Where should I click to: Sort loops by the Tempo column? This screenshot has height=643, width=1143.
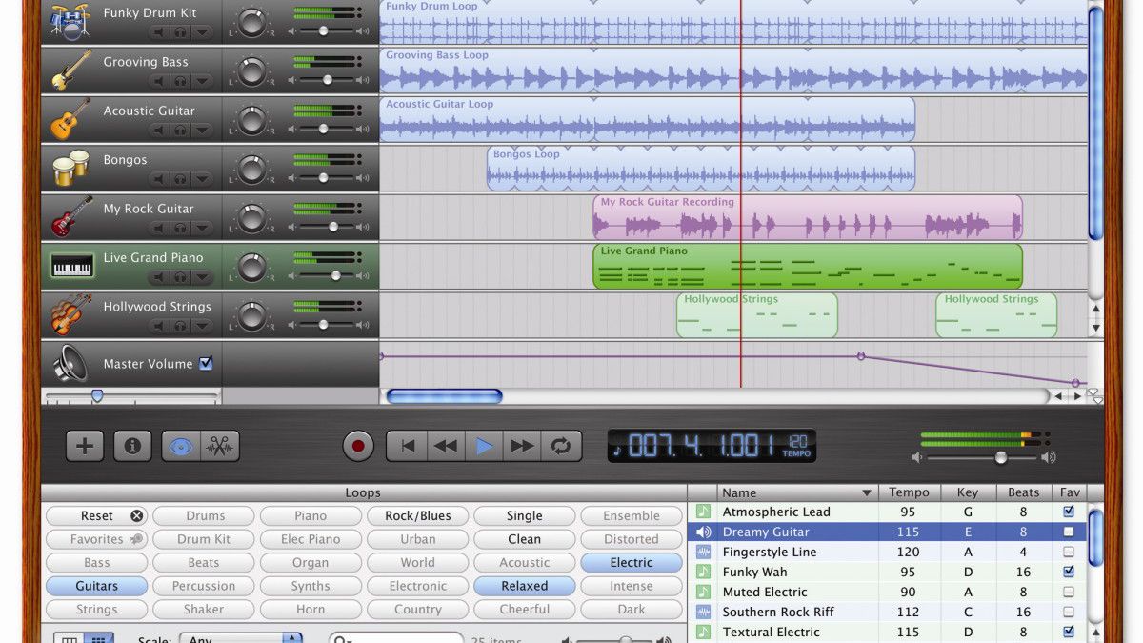click(909, 492)
